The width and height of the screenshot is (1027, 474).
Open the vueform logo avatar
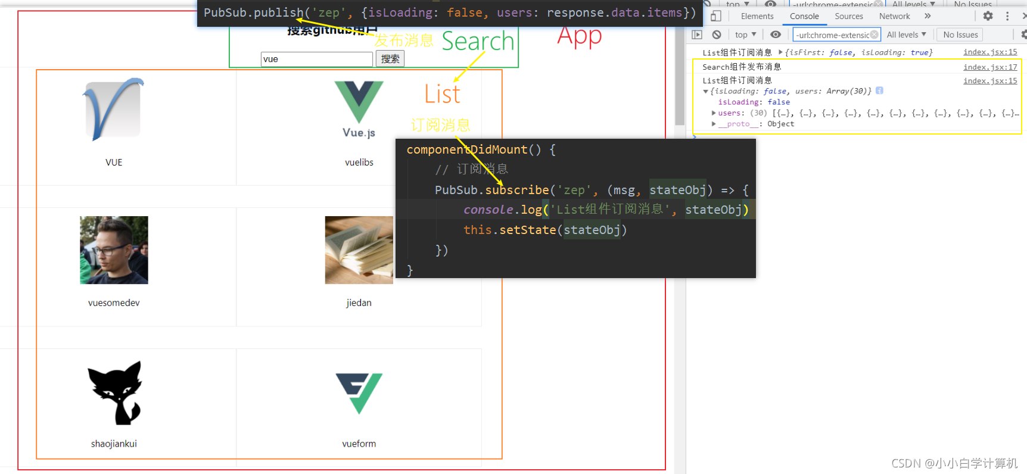[x=359, y=393]
